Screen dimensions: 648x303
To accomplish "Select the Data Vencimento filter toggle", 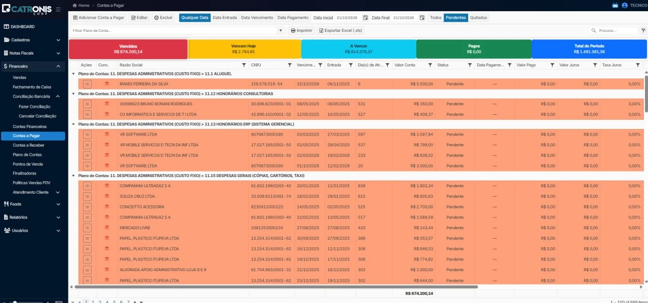I will [257, 18].
